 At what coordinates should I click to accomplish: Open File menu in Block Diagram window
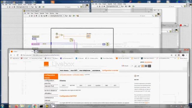click(25, 13)
